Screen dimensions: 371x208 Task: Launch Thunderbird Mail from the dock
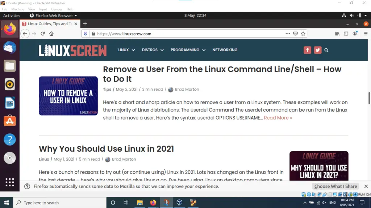[10, 47]
